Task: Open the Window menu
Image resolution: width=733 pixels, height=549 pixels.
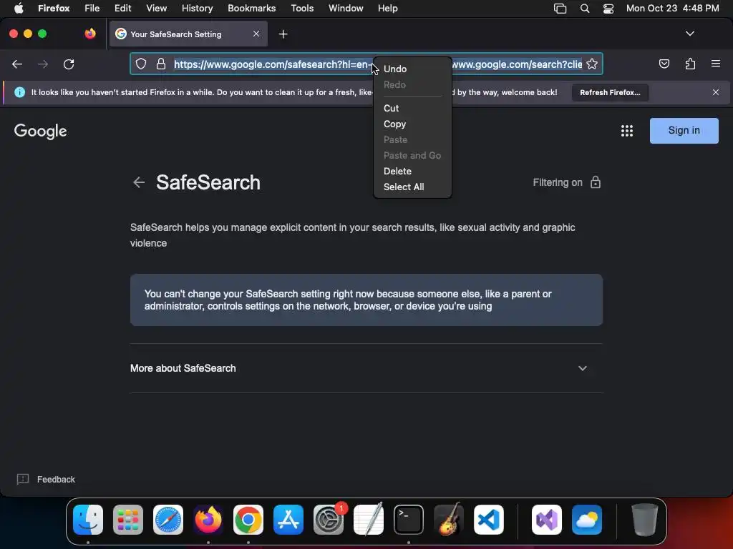Action: click(346, 8)
